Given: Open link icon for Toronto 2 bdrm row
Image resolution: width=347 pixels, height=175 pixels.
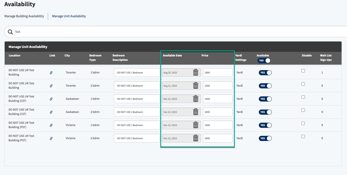Looking at the screenshot, I should click(51, 86).
